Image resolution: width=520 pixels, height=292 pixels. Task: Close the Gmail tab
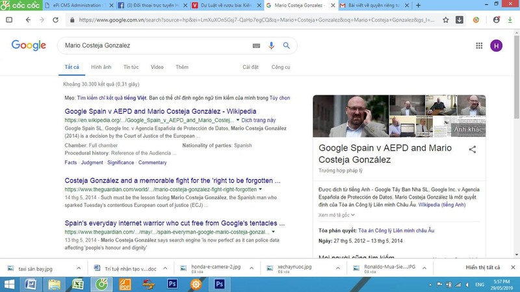[407, 5]
